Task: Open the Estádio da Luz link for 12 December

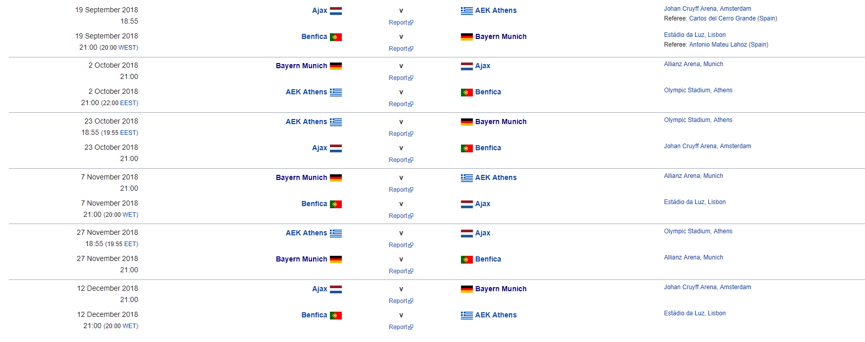Action: tap(695, 313)
